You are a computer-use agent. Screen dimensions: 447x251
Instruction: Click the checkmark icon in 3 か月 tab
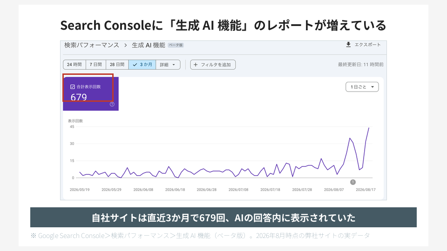[x=135, y=65]
